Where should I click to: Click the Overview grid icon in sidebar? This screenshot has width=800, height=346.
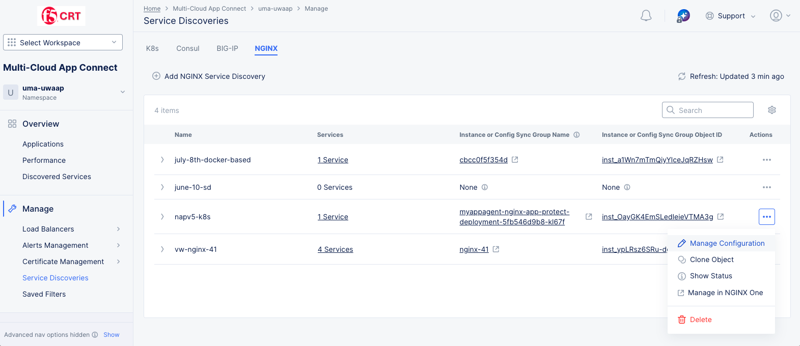coord(12,124)
